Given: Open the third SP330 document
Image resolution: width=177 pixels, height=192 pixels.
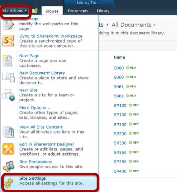Looking at the screenshot, I should (120, 143).
